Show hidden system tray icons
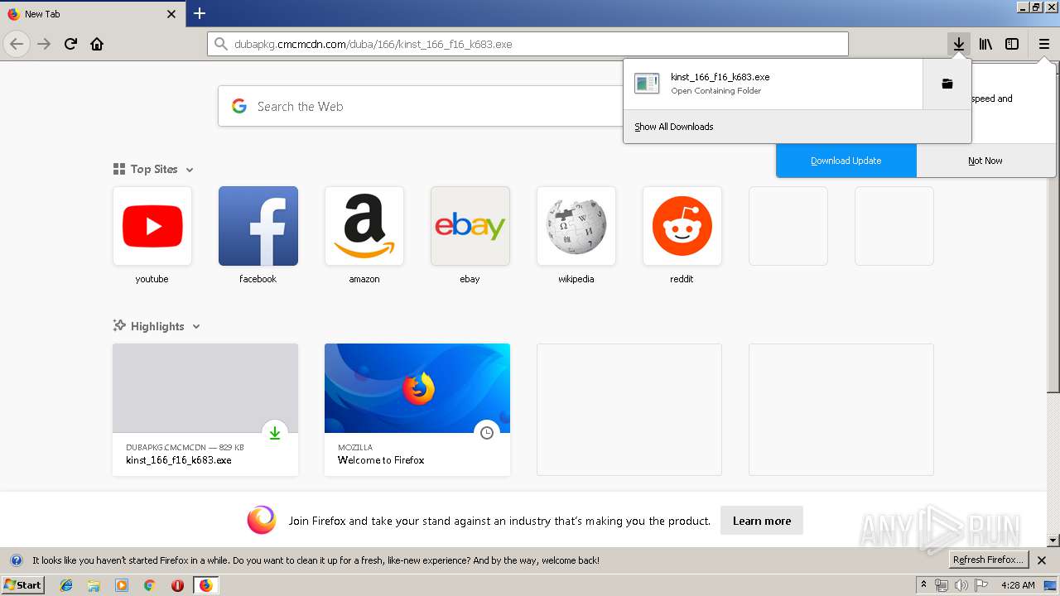This screenshot has width=1060, height=596. 923,585
